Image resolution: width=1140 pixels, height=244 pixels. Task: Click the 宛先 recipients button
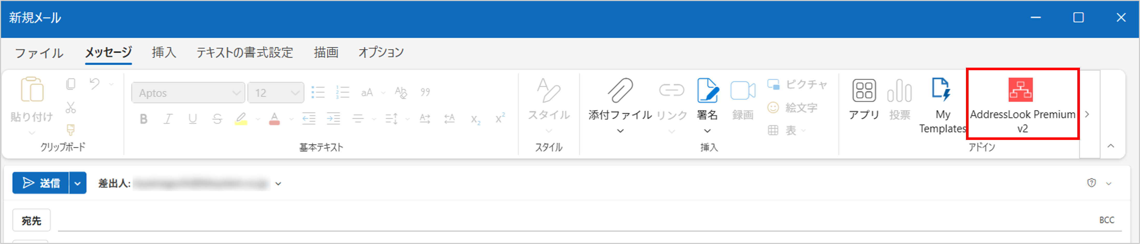click(x=31, y=220)
